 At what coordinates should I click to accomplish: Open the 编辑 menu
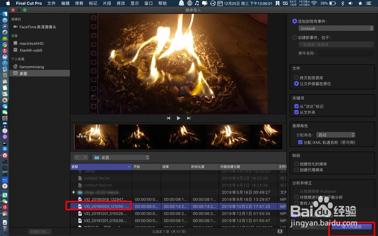tap(65, 3)
